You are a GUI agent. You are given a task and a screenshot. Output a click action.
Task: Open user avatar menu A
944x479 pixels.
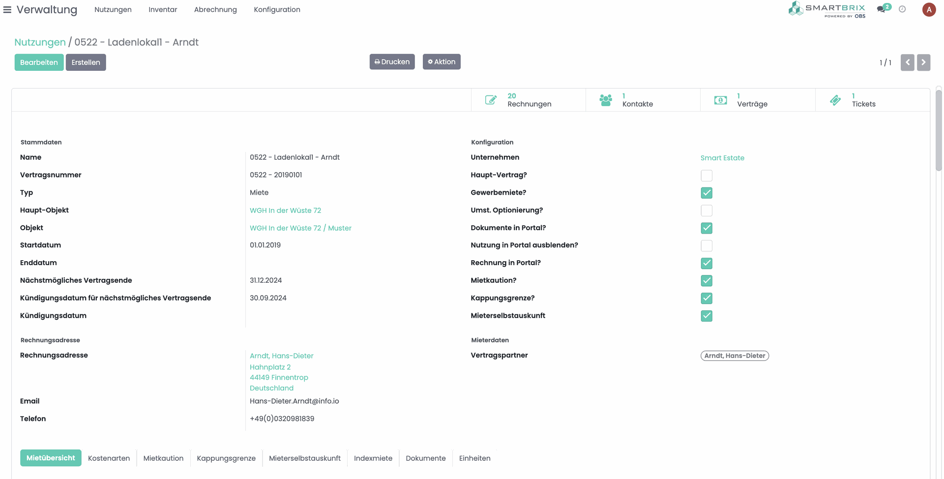click(x=929, y=10)
